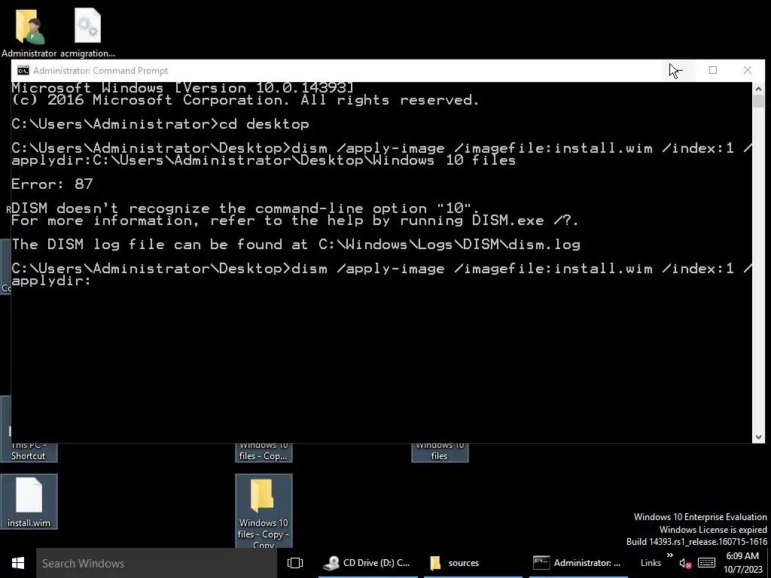Click the DISM log file path line

coord(296,245)
